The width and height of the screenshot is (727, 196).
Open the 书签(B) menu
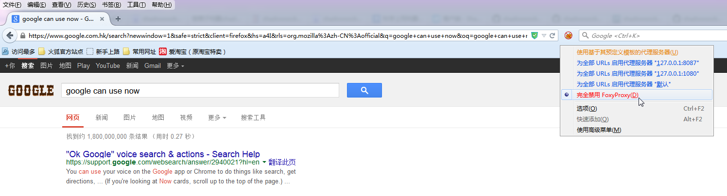tap(112, 5)
